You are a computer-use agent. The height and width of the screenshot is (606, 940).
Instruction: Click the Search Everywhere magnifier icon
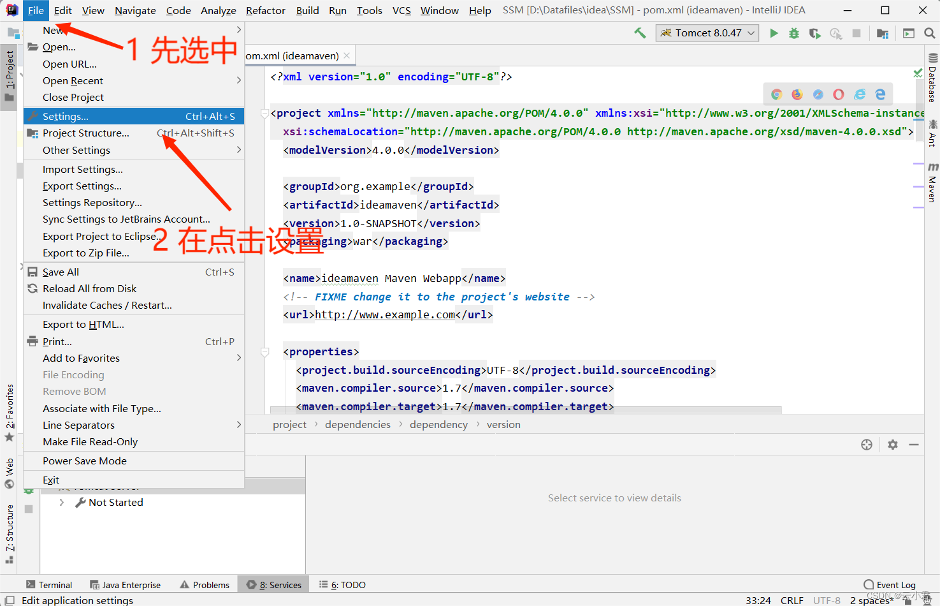(x=930, y=33)
